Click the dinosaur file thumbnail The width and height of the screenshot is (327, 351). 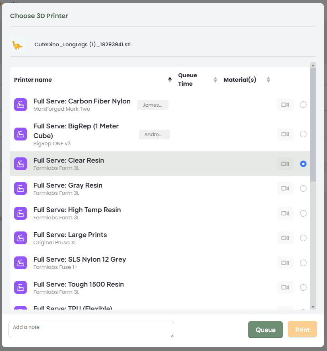pyautogui.click(x=17, y=44)
